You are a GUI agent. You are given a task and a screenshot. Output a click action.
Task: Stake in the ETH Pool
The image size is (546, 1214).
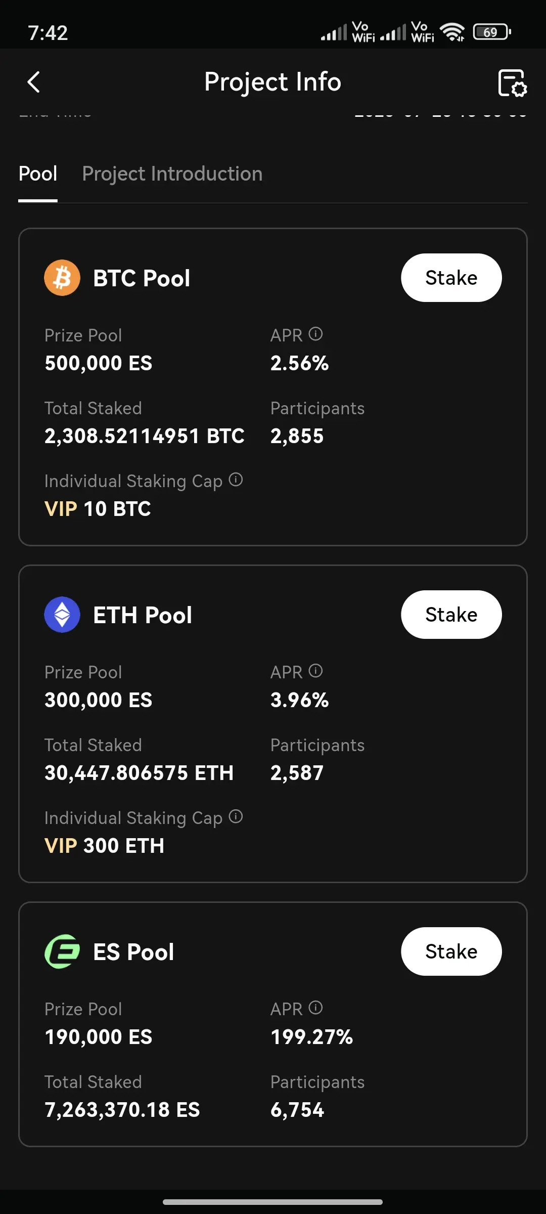(451, 615)
